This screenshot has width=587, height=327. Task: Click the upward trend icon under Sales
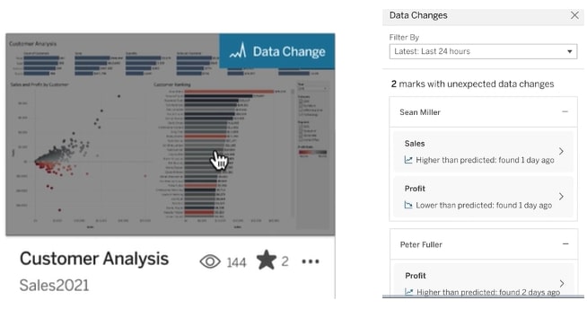click(408, 160)
